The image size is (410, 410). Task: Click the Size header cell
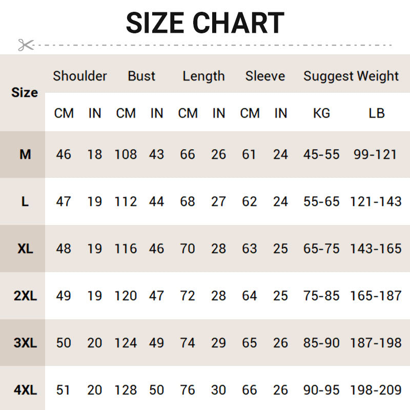point(25,93)
